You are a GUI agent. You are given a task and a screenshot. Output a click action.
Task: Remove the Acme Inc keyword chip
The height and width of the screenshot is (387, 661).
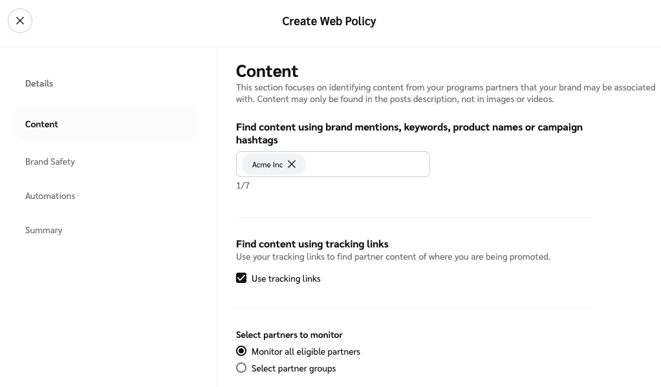tap(292, 164)
